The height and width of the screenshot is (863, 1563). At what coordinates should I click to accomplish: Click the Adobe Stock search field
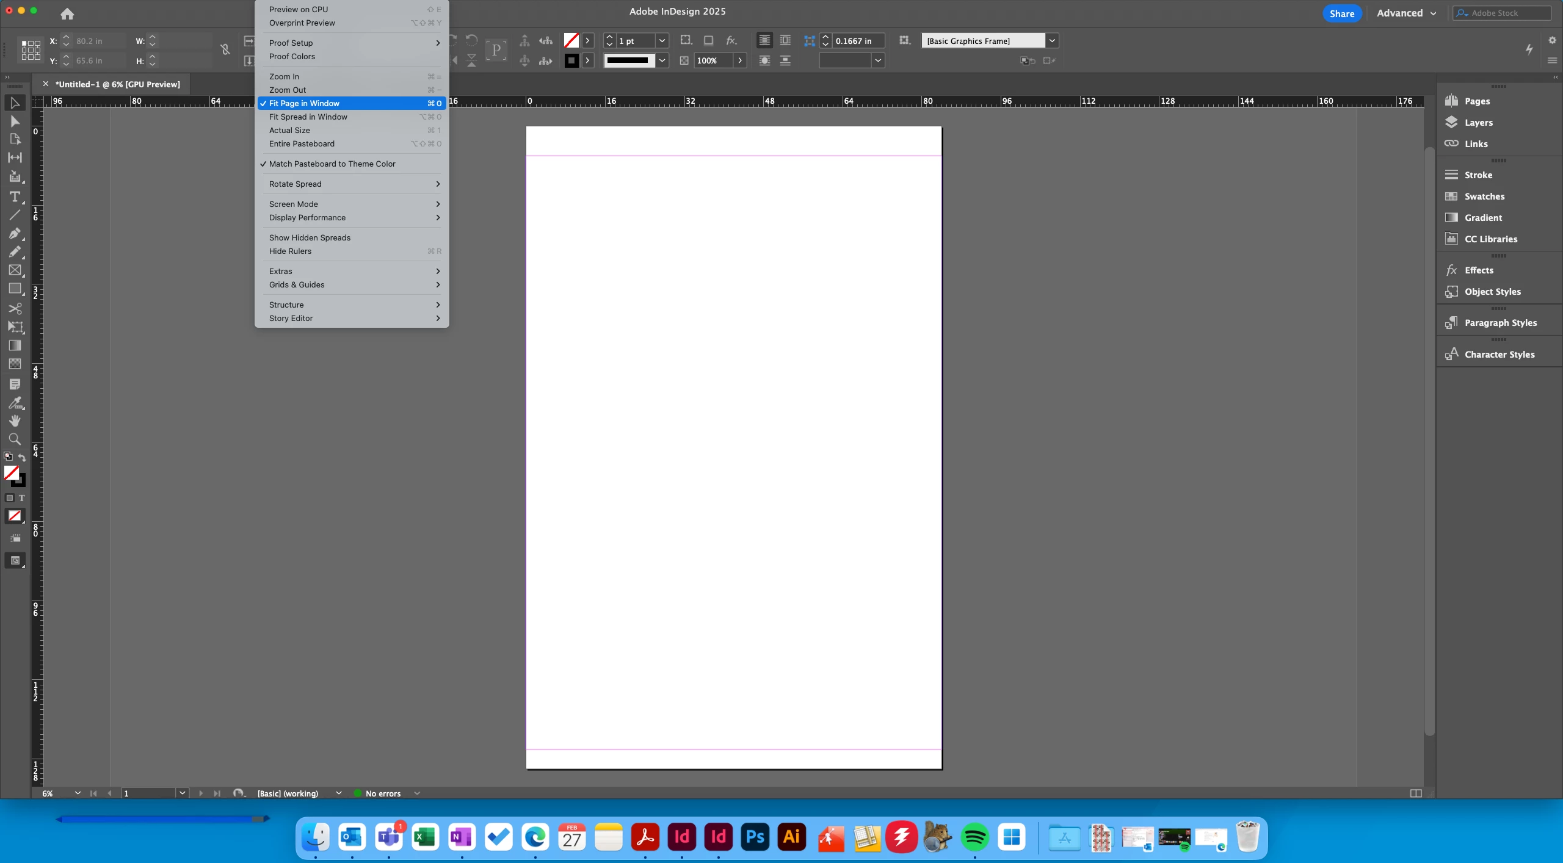coord(1508,13)
